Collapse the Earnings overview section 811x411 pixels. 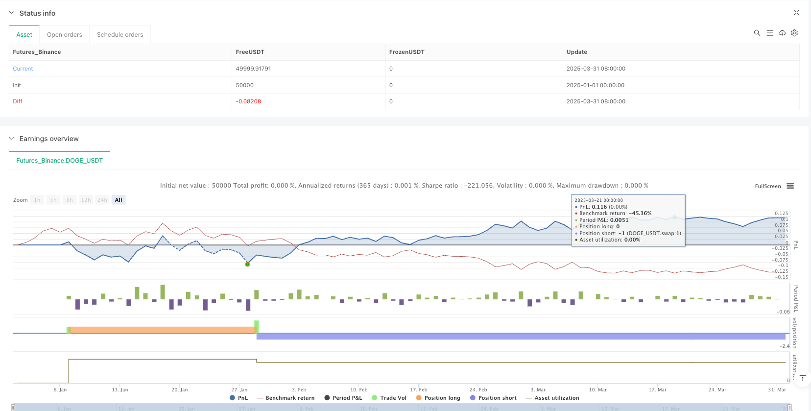tap(12, 139)
